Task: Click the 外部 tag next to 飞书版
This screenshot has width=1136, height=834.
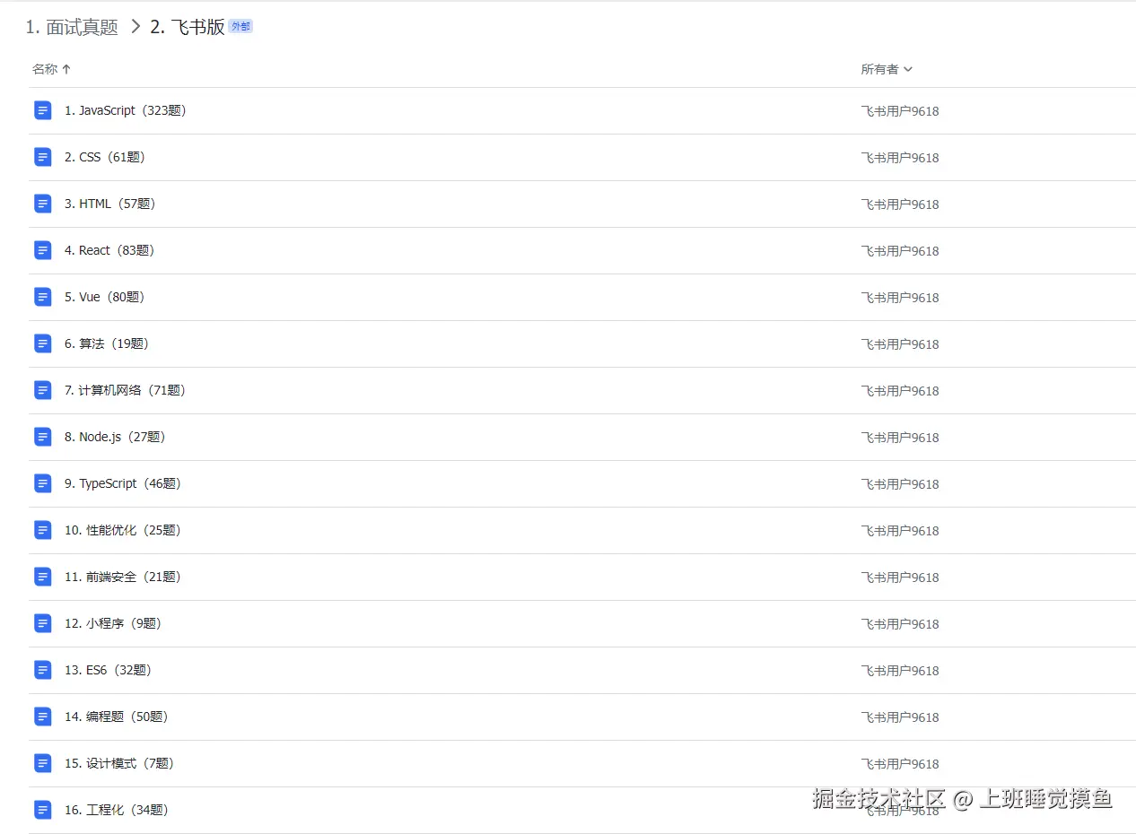Action: pyautogui.click(x=240, y=27)
